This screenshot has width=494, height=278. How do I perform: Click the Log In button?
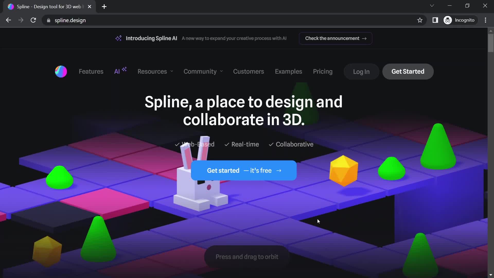click(x=361, y=72)
